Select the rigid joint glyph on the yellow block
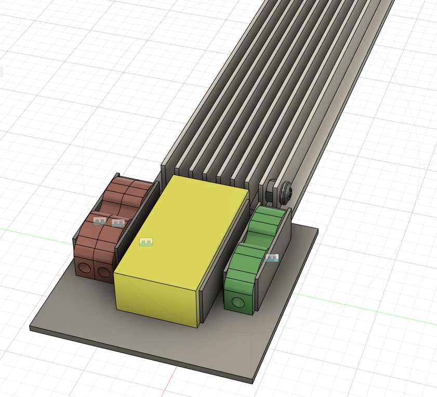This screenshot has width=437, height=397. [x=146, y=242]
